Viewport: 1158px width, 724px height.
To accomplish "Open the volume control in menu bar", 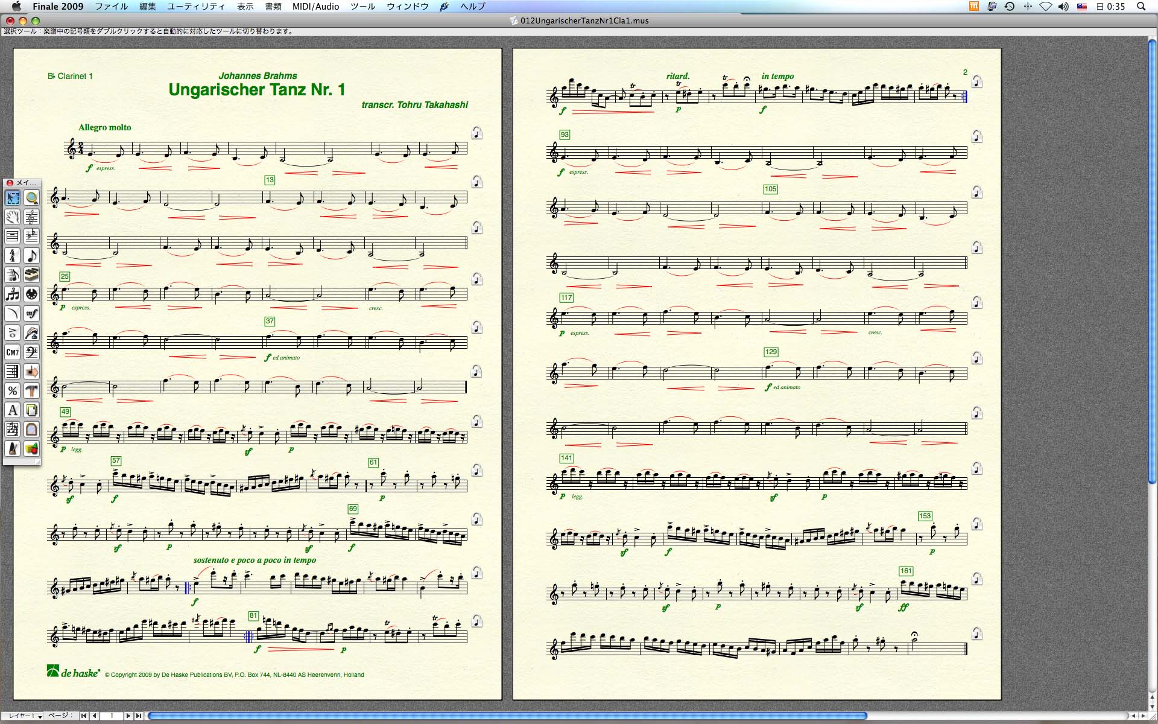I will pyautogui.click(x=1063, y=6).
